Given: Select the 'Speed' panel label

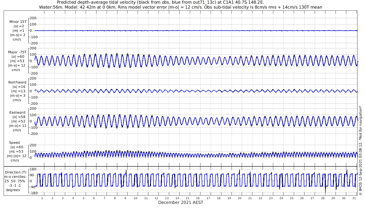Looking at the screenshot, I should [x=14, y=143].
